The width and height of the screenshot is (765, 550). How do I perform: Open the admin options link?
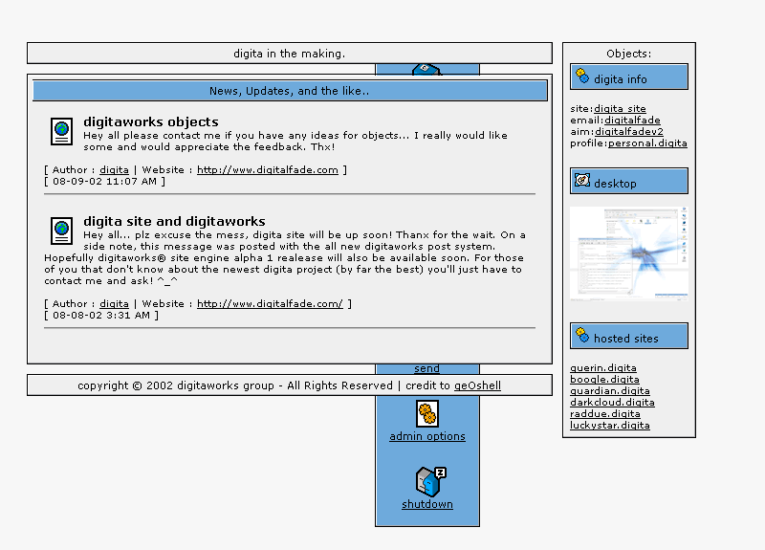(x=427, y=436)
